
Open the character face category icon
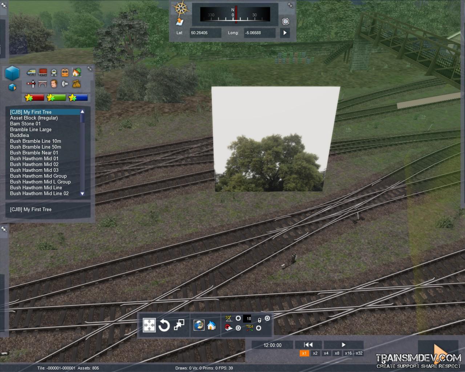point(54,84)
